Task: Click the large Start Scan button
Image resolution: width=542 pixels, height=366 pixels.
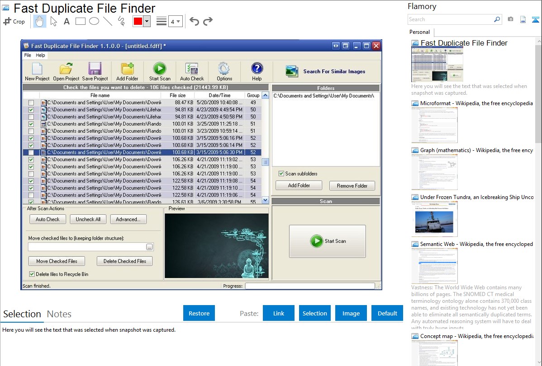Action: [x=328, y=241]
